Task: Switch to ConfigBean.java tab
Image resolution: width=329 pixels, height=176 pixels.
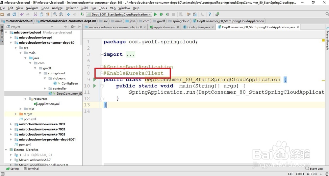Action: (198, 27)
